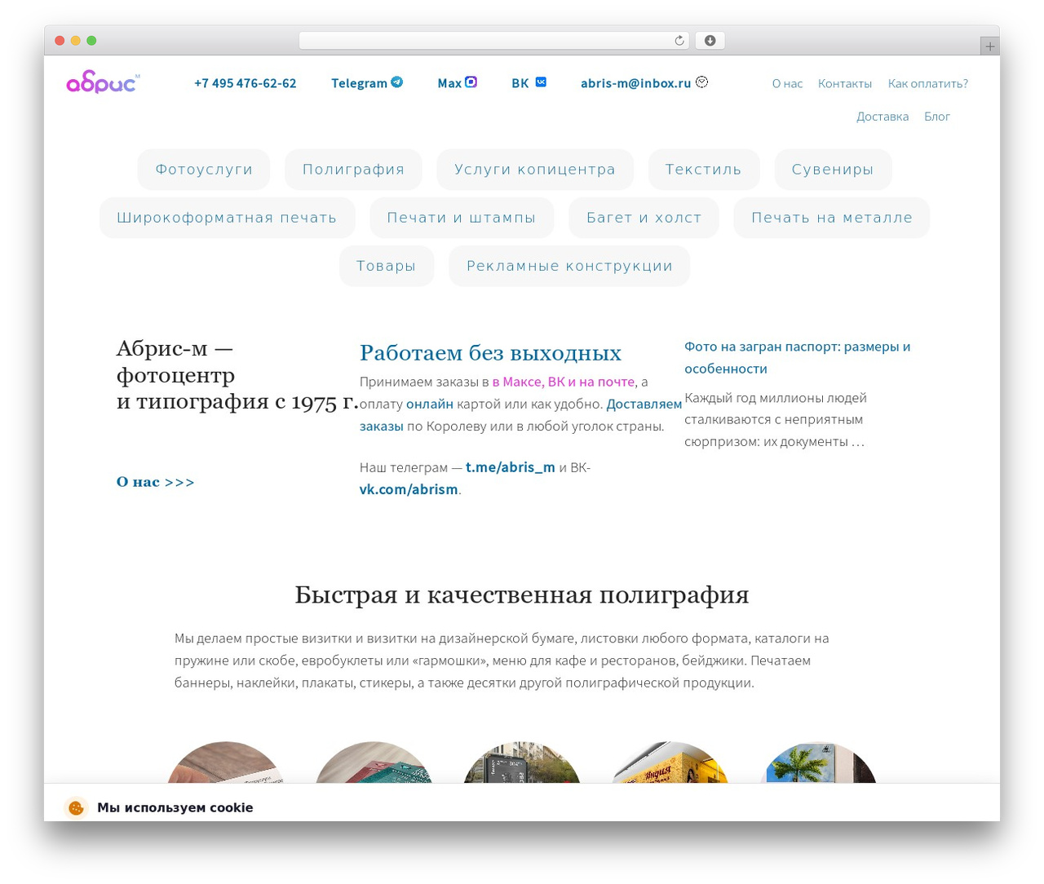Viewport: 1044px width, 884px height.
Task: Open the t.me/abris_m link
Action: (511, 467)
